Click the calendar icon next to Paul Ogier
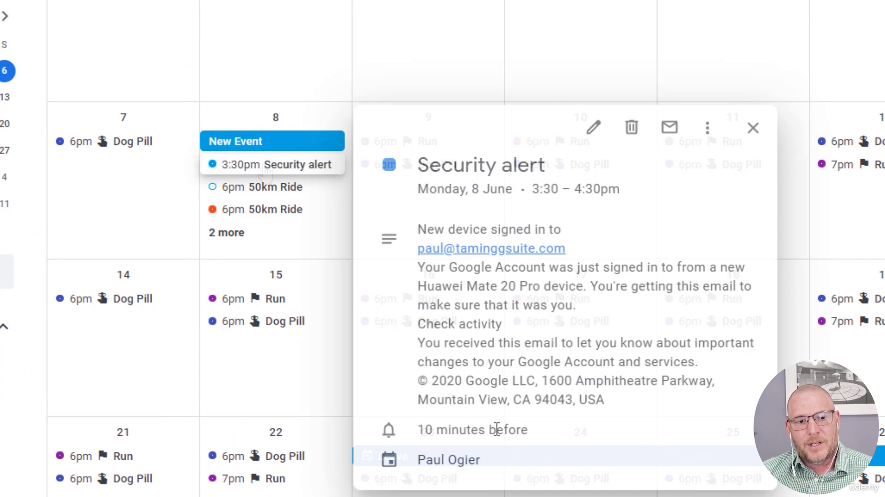Image resolution: width=885 pixels, height=497 pixels. [x=389, y=459]
